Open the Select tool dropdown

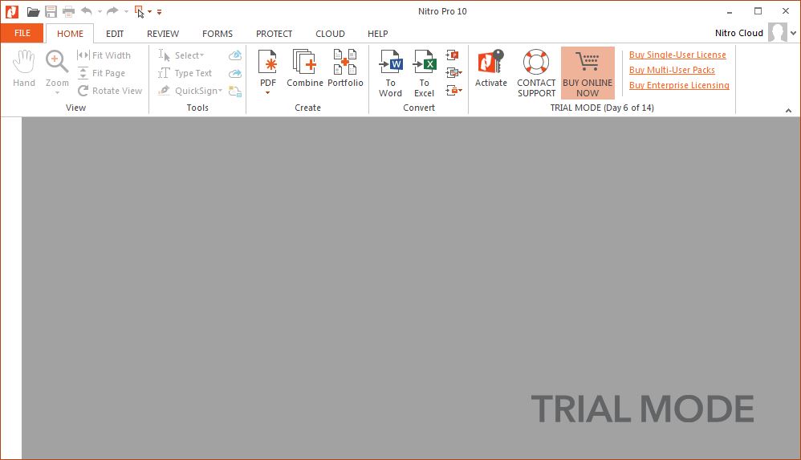pos(202,55)
